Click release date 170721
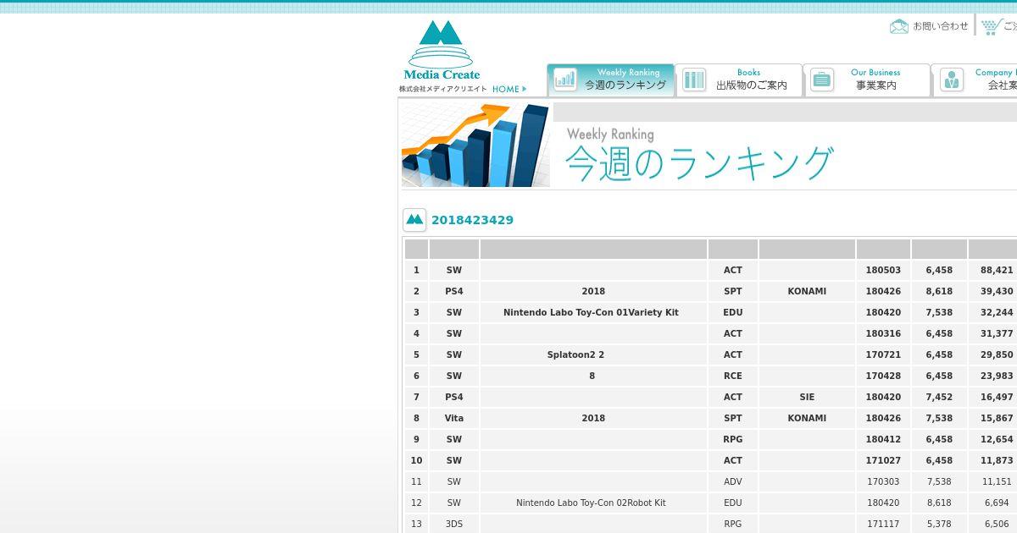 (883, 354)
